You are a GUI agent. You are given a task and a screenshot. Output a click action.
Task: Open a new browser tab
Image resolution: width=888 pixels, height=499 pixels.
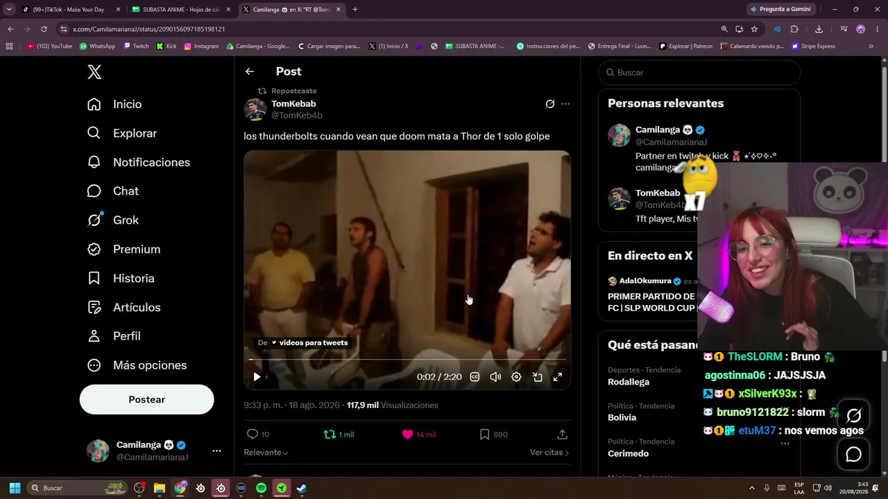click(355, 10)
